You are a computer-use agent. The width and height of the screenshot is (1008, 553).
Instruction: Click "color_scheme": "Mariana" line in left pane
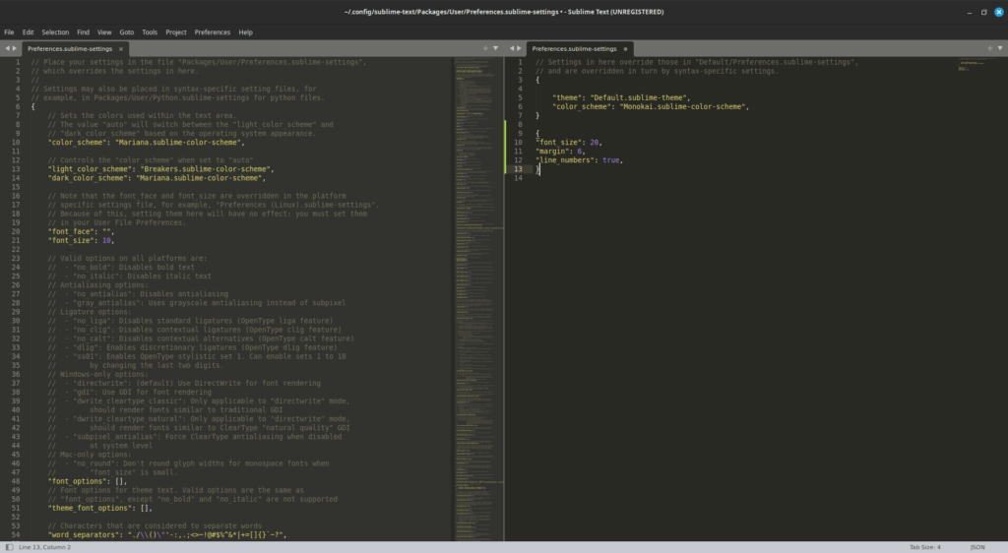click(146, 143)
